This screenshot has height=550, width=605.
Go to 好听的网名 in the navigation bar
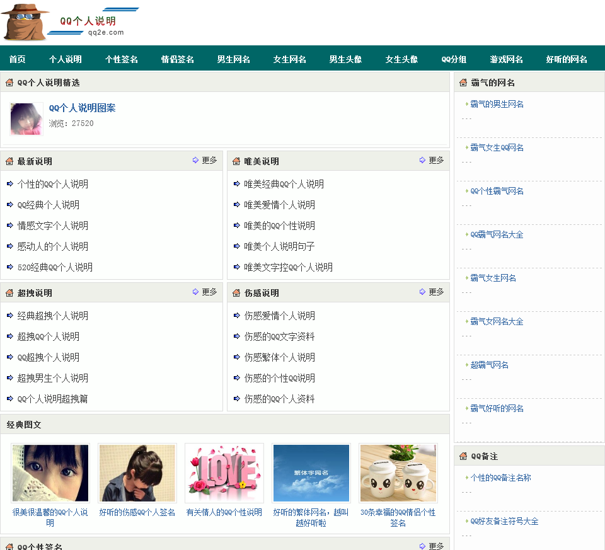(567, 59)
